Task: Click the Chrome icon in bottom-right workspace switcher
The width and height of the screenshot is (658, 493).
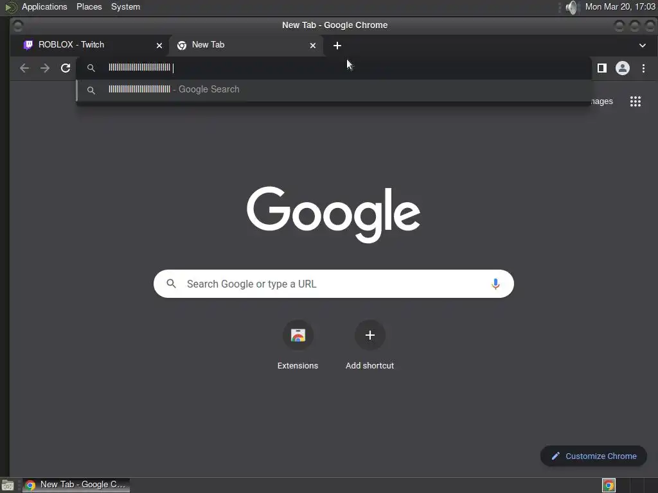Action: point(609,485)
